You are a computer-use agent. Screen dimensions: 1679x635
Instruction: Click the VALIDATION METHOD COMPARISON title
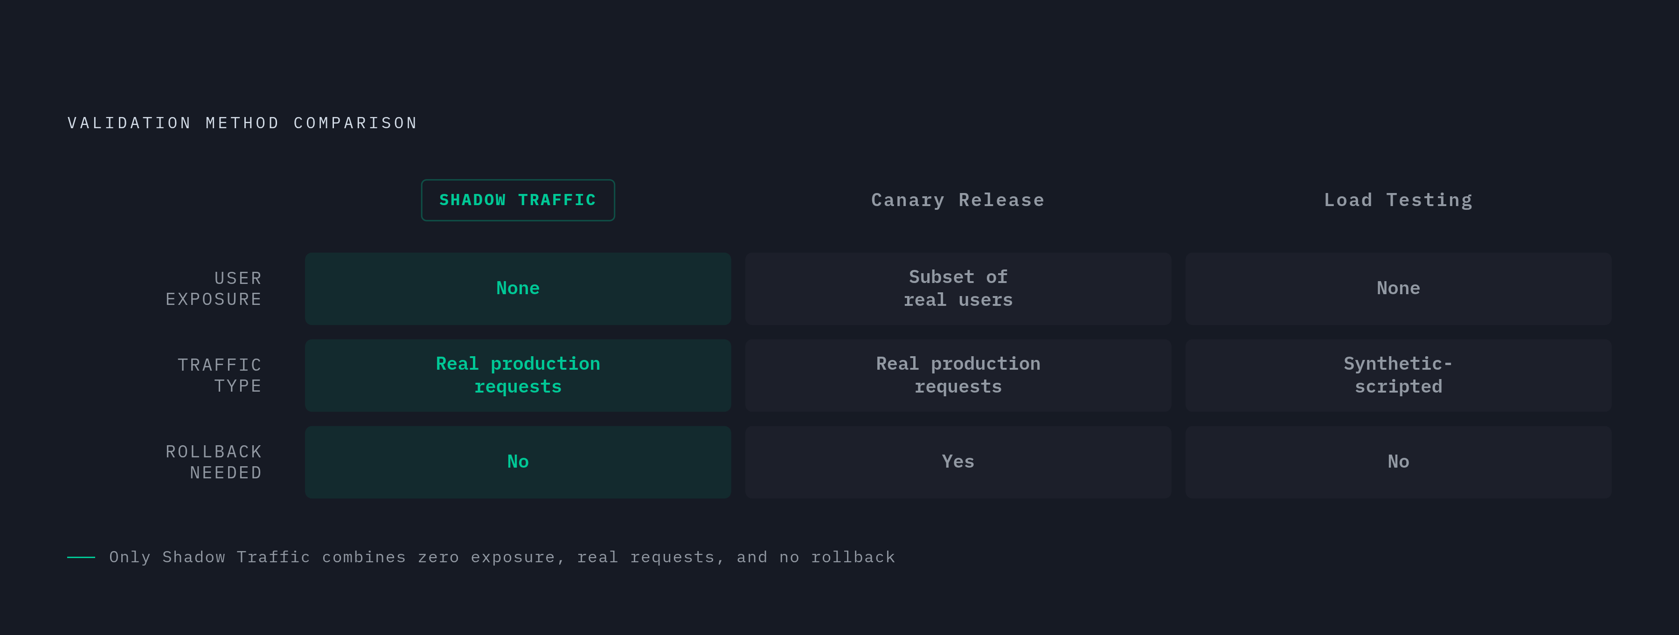tap(243, 123)
